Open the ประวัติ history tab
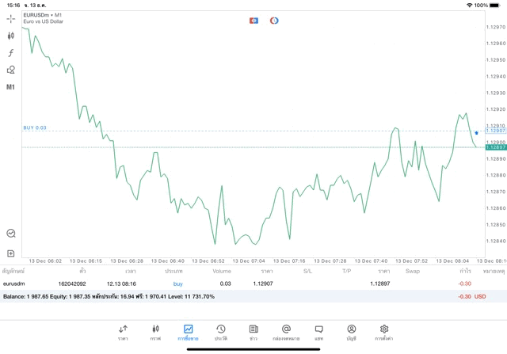The height and width of the screenshot is (354, 507). point(221,332)
